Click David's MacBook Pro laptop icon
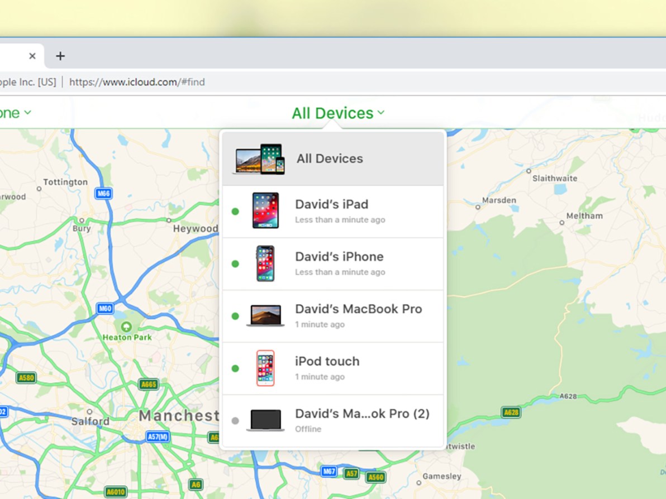666x499 pixels. click(x=264, y=315)
